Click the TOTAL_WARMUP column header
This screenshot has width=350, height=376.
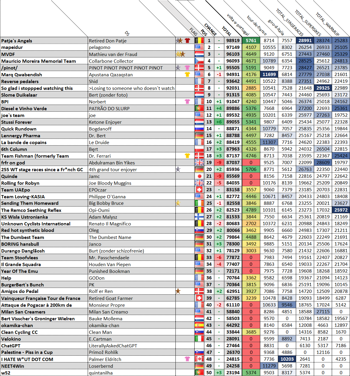pos(327,24)
